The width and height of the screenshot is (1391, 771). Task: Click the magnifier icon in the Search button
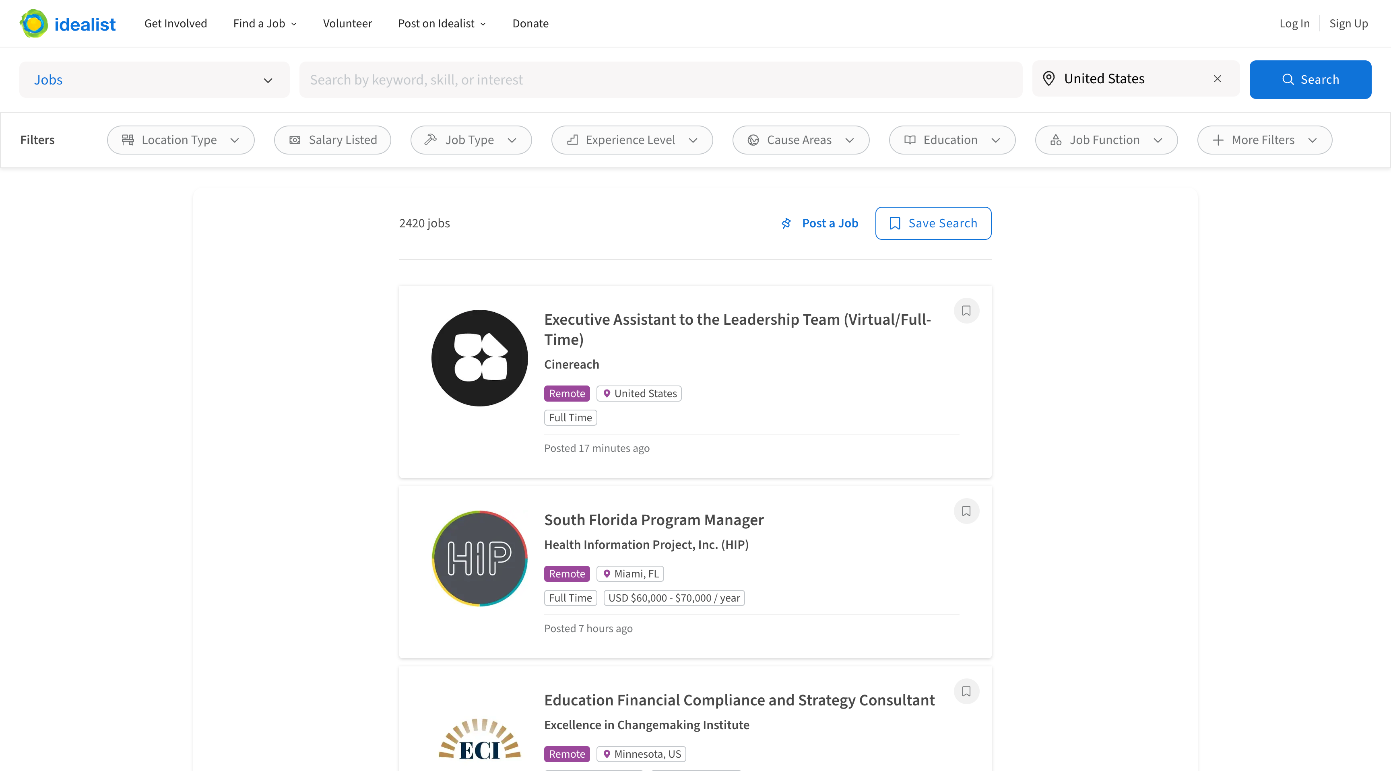(1288, 79)
